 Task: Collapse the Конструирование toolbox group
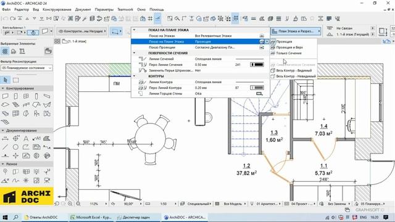point(2,88)
